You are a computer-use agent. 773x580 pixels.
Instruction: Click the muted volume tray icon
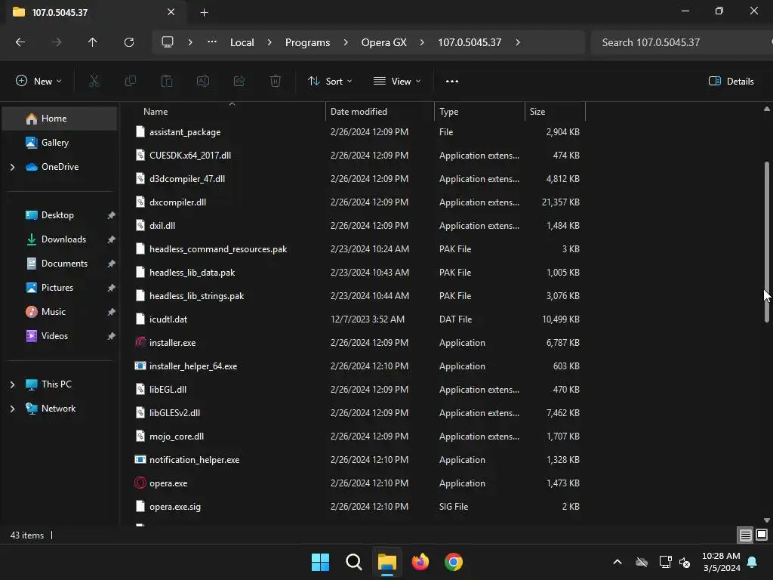[685, 562]
